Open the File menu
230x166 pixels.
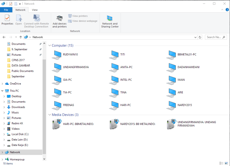(6, 10)
